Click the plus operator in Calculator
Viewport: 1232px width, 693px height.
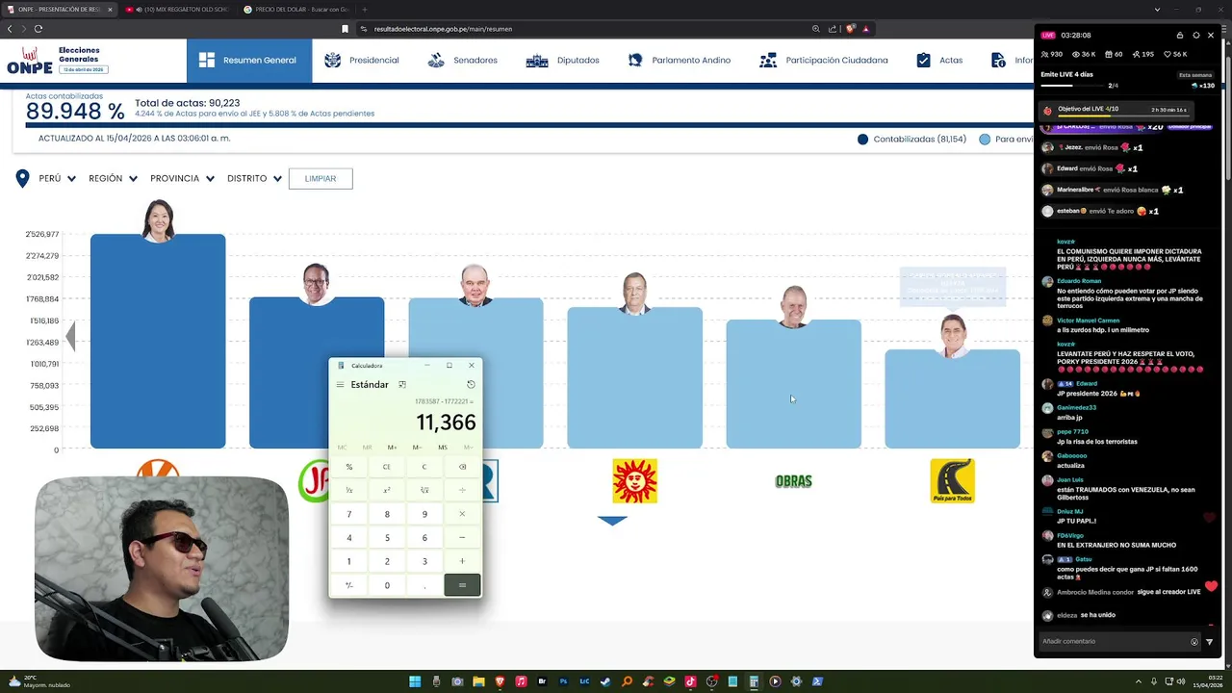tap(462, 561)
